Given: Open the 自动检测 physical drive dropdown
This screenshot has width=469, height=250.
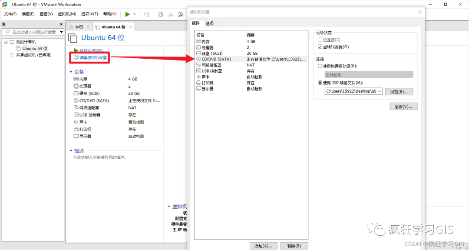Looking at the screenshot, I should [x=369, y=75].
